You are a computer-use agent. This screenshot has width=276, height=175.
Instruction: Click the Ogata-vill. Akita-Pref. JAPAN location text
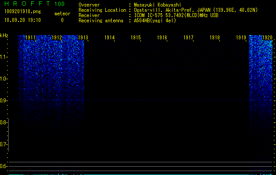click(196, 10)
